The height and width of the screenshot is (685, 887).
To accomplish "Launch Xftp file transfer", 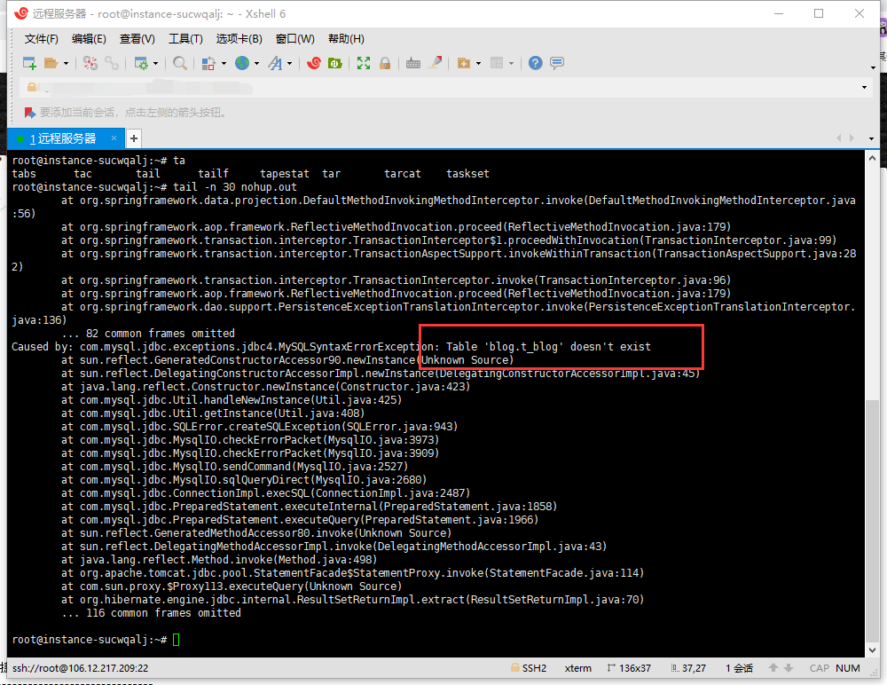I will 336,63.
